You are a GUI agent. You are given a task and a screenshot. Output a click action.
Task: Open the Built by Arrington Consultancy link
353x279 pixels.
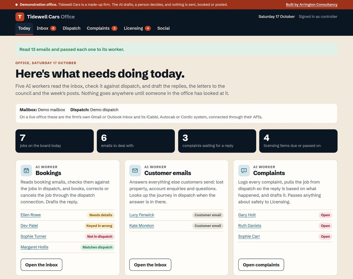pyautogui.click(x=312, y=5)
